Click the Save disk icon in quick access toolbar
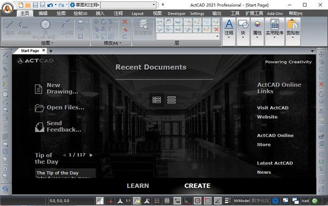Image resolution: width=328 pixels, height=206 pixels. (x=36, y=5)
